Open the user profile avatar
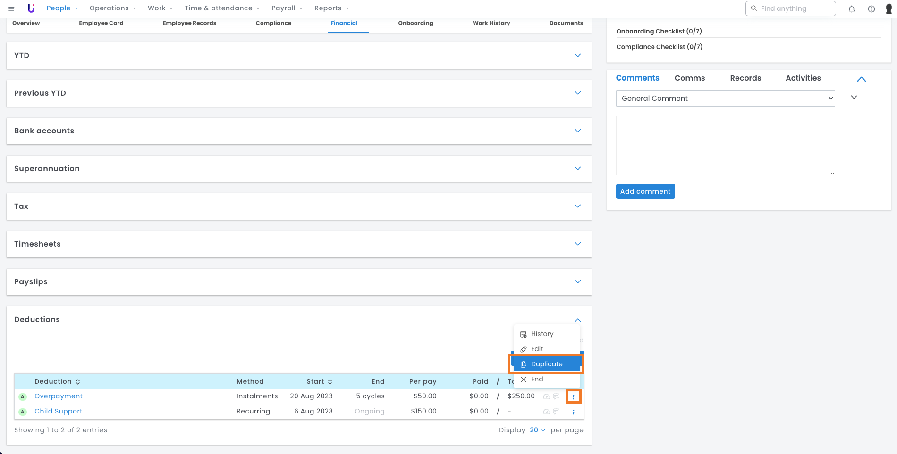Screen dimensions: 897x454 click(889, 9)
